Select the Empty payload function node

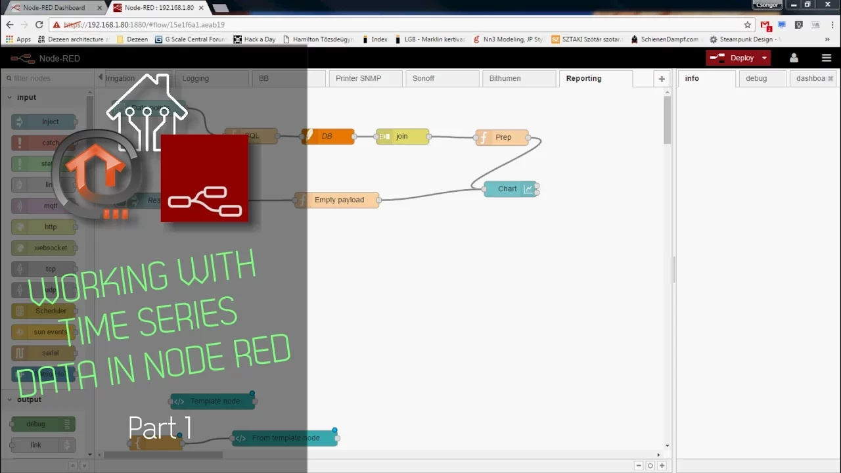click(x=337, y=200)
